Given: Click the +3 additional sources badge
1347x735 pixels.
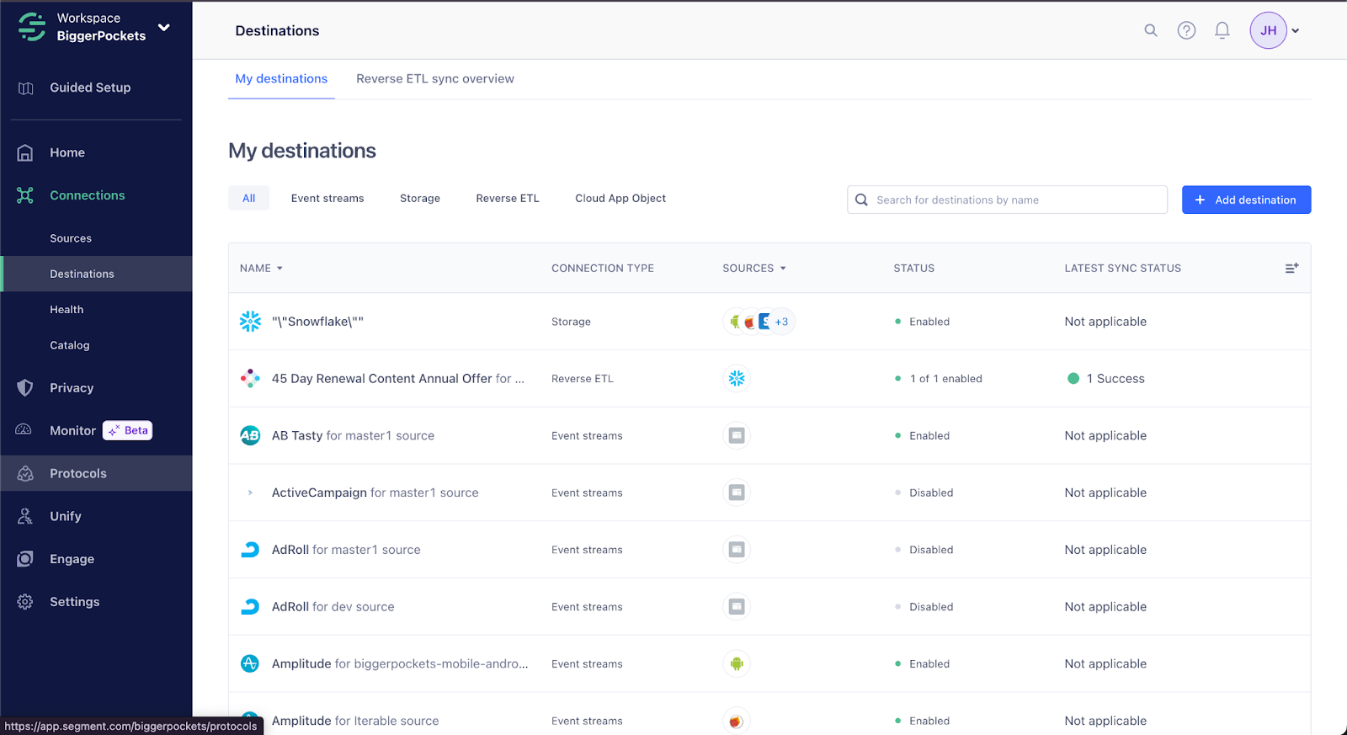Looking at the screenshot, I should click(782, 322).
